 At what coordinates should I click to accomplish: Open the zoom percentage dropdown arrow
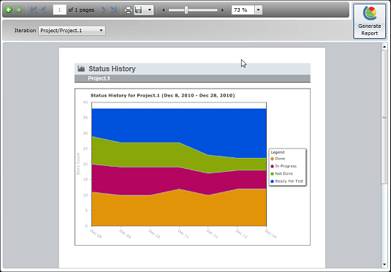pyautogui.click(x=258, y=10)
